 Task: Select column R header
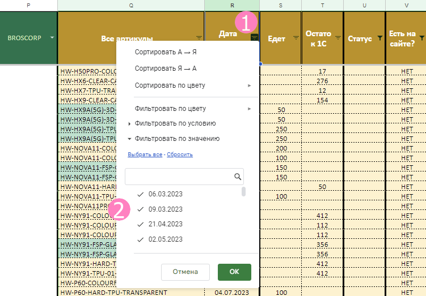tap(232, 5)
